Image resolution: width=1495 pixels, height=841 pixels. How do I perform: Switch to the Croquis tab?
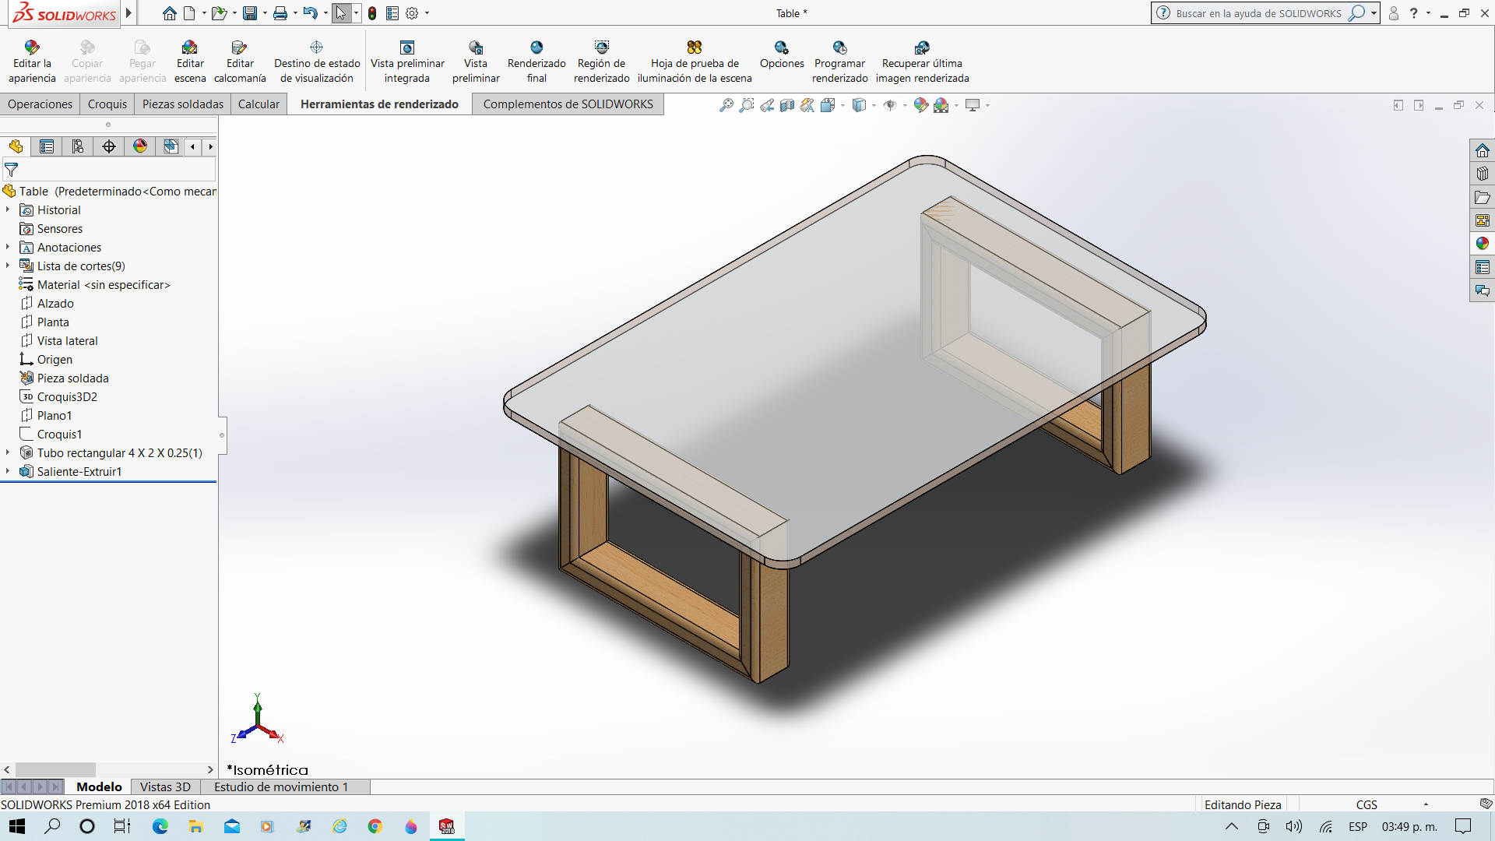pyautogui.click(x=107, y=104)
